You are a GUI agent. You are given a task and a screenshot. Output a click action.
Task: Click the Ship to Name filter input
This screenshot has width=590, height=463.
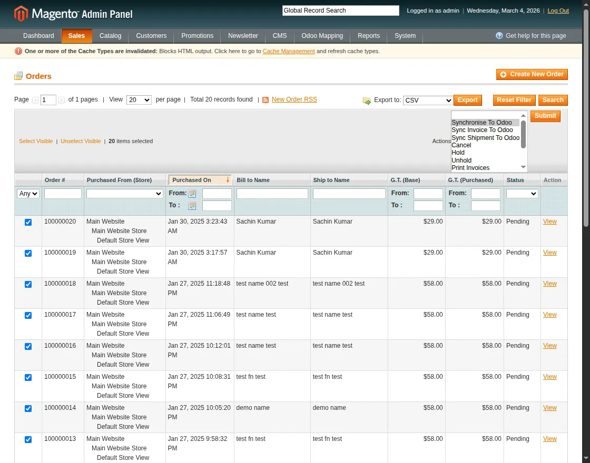(x=349, y=194)
